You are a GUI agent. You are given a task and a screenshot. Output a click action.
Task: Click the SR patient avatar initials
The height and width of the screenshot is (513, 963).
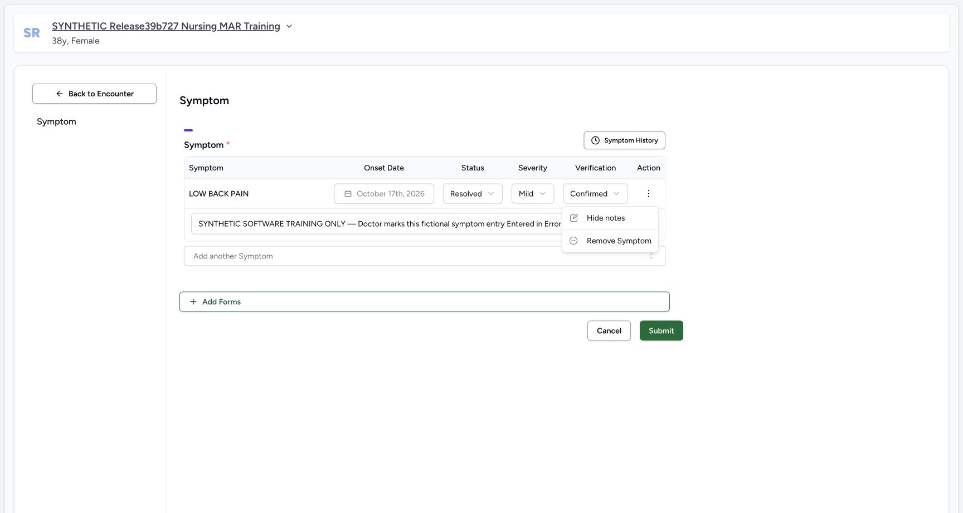32,33
